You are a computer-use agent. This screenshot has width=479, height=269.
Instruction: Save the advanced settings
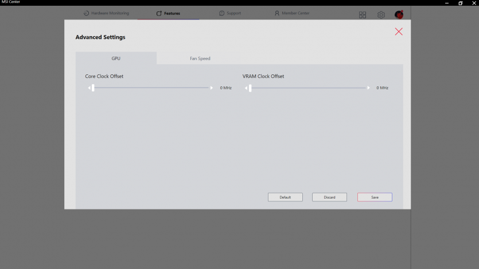click(375, 197)
